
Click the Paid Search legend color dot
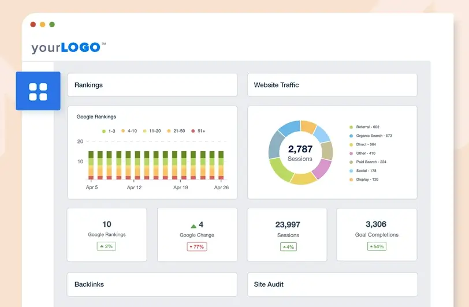point(351,162)
